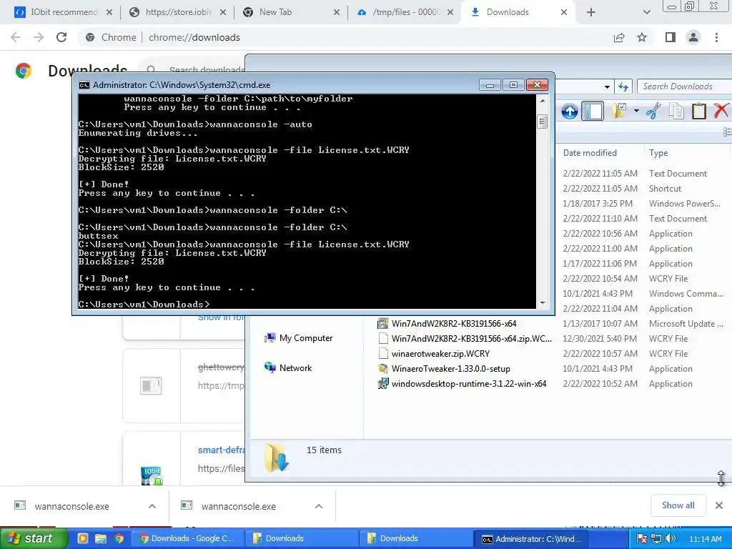This screenshot has height=549, width=732.
Task: Click the Copy pages icon in Explorer toolbar
Action: coord(676,111)
